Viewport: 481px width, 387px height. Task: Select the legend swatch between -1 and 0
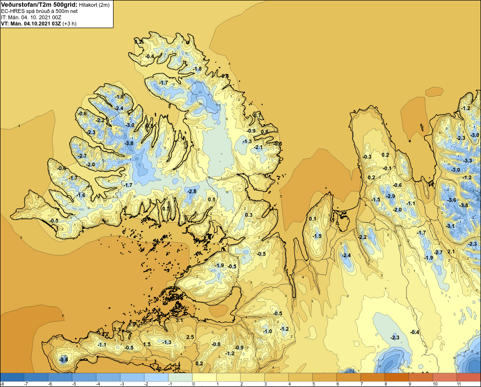pos(180,377)
